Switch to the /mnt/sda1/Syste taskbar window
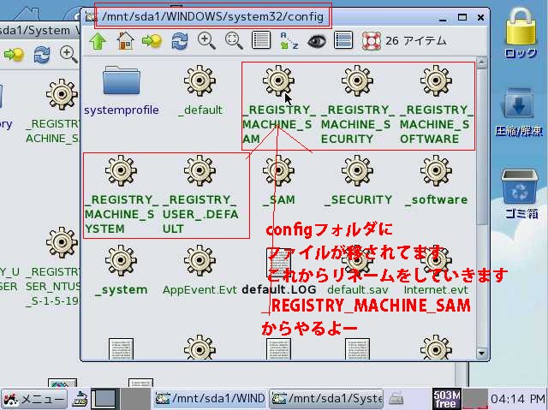Viewport: 548px width, 410px height. [327, 399]
